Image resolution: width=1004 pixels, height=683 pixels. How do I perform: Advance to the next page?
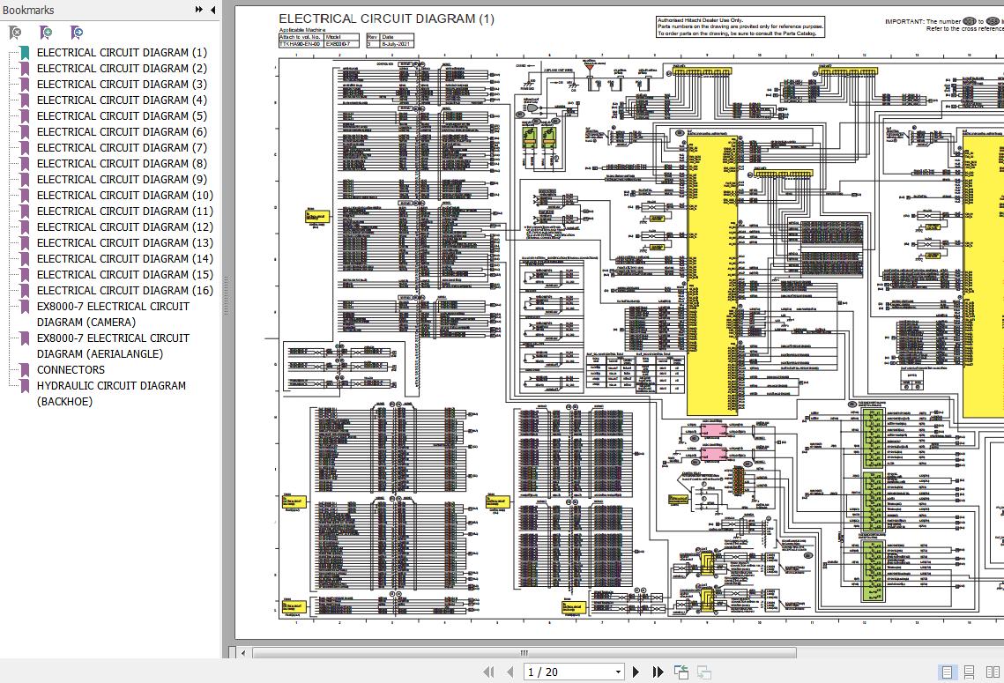point(636,672)
